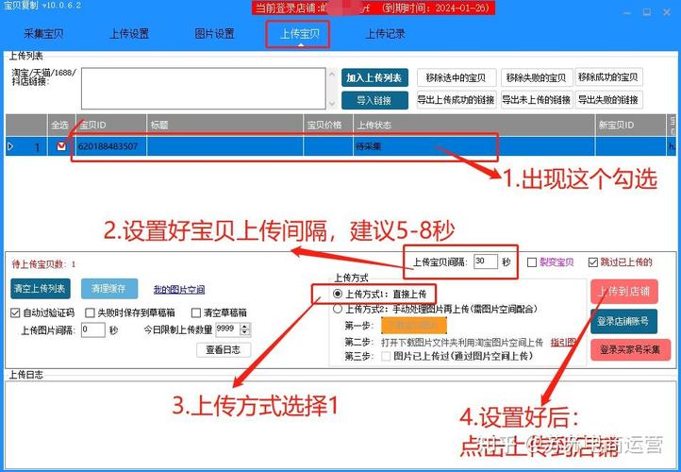This screenshot has height=472, width=681.
Task: Uncheck the checkbox in row 1
Action: (61, 146)
